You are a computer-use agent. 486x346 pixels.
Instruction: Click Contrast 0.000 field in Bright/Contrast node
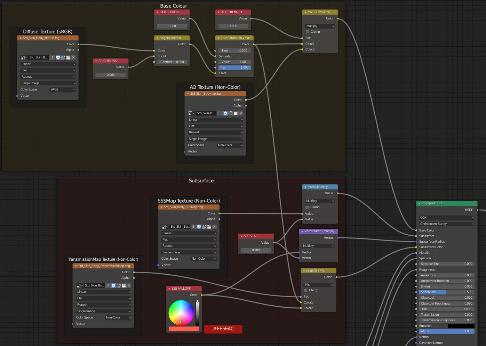pos(172,62)
